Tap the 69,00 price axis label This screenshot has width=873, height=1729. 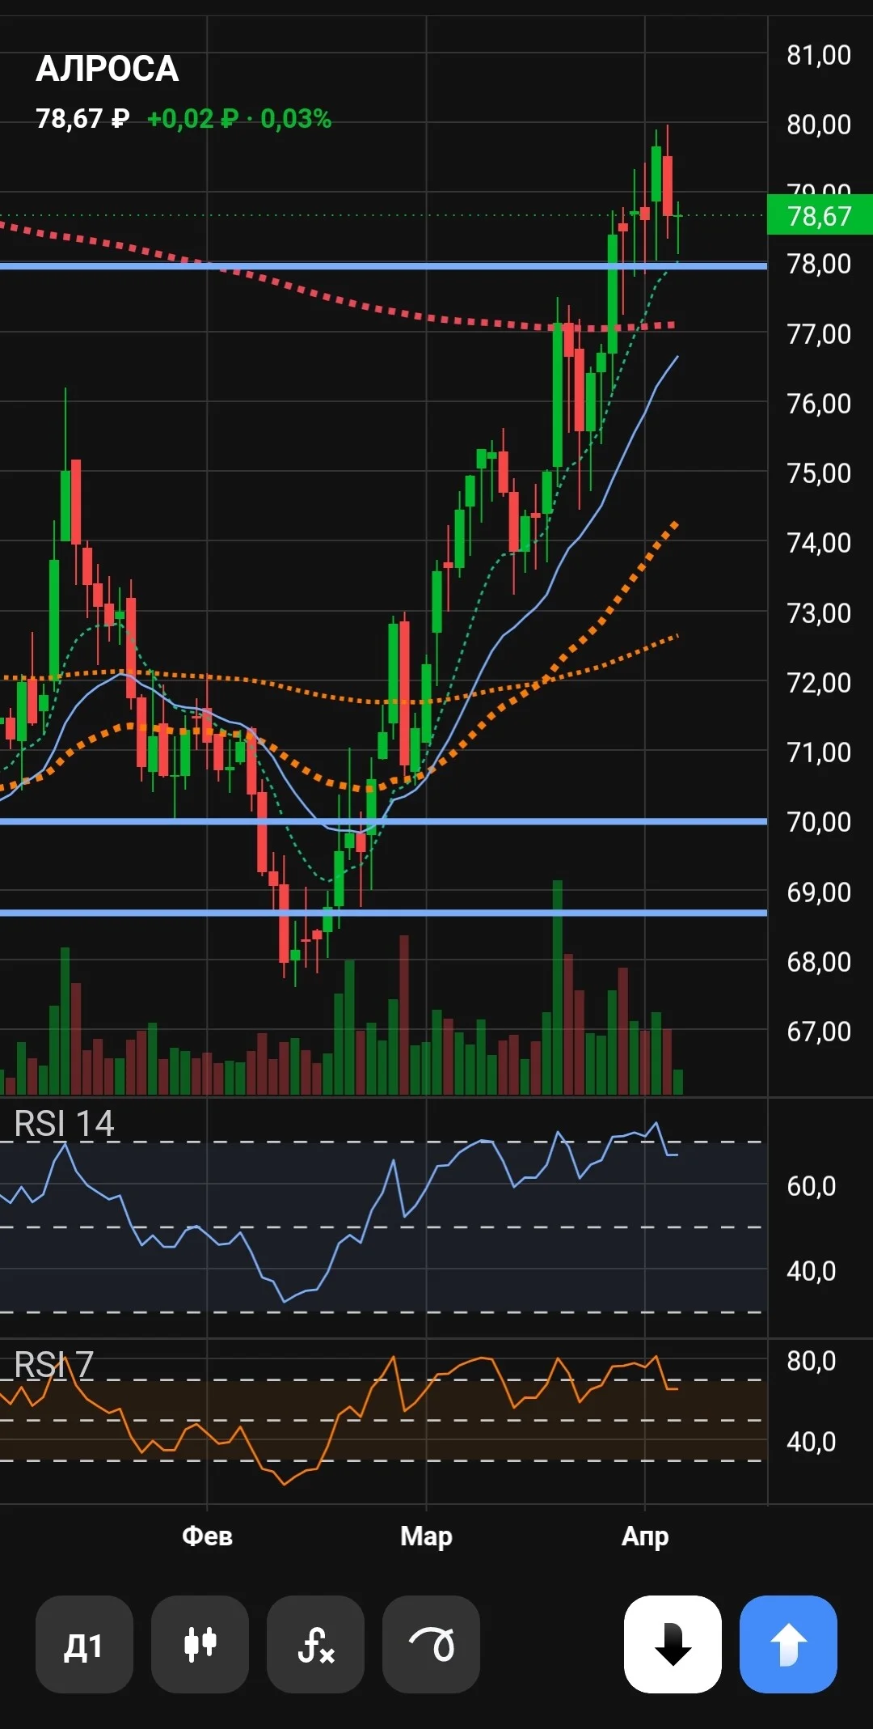[x=819, y=892]
